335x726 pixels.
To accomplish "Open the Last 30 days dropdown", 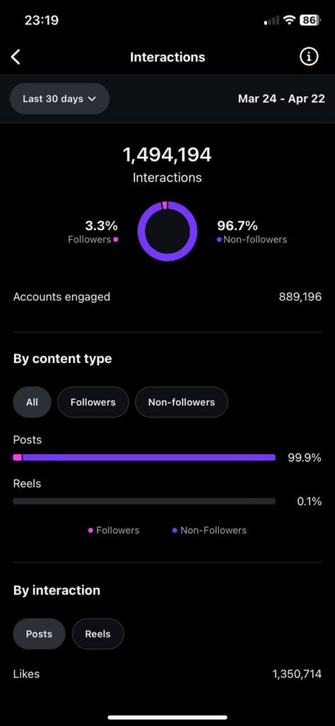I will tap(59, 99).
